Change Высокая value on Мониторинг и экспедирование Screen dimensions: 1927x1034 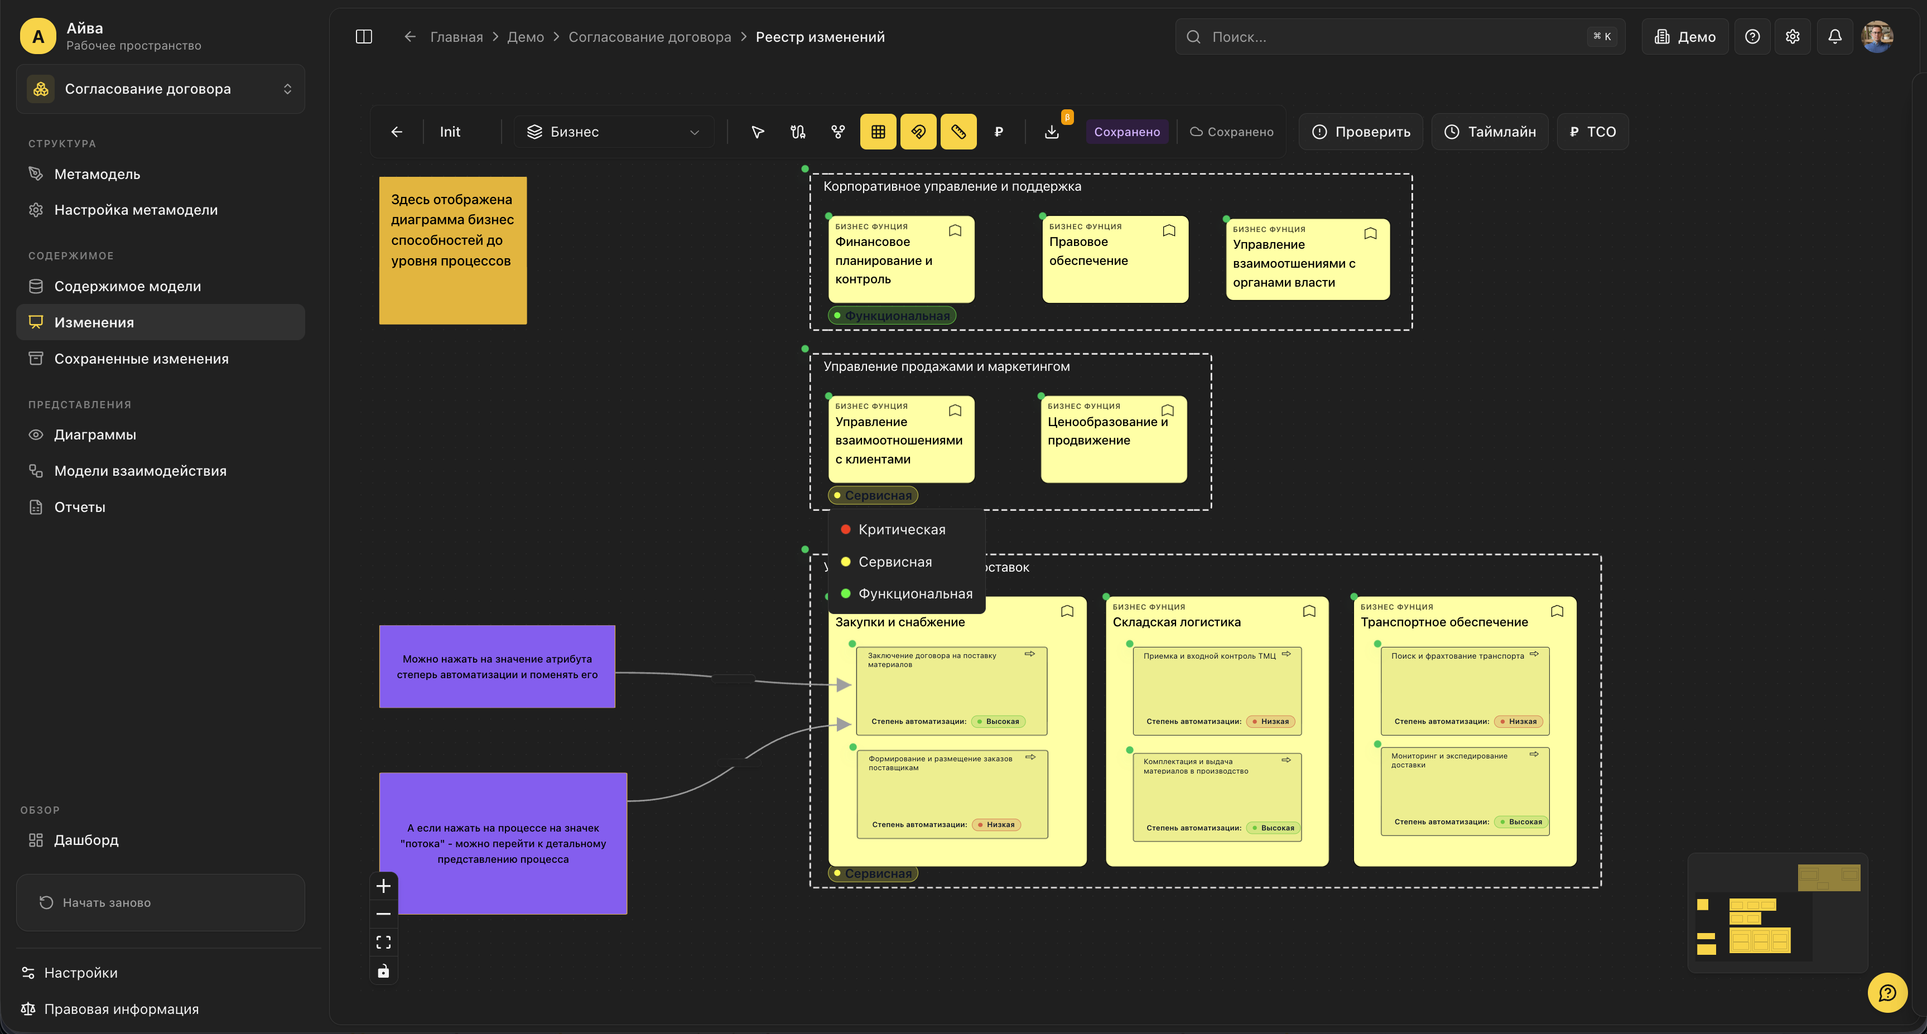(1521, 822)
